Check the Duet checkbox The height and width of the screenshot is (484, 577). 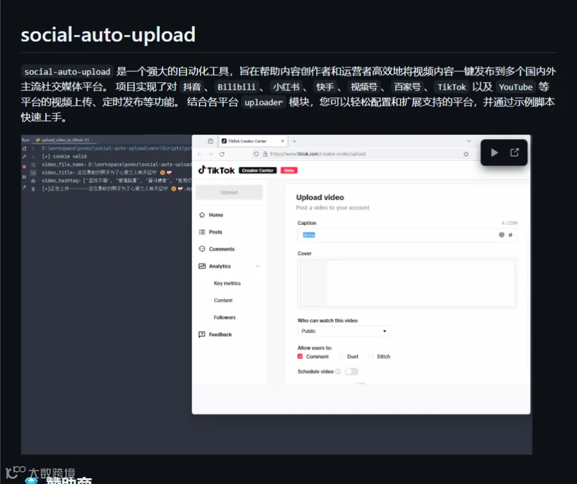[341, 356]
